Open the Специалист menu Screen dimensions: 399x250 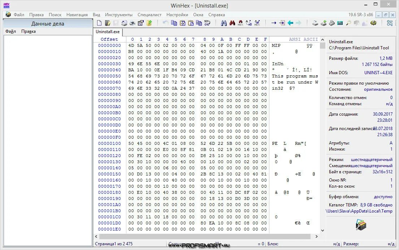tap(149, 15)
